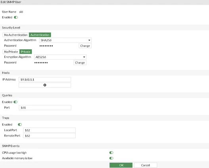Screen dimensions: 209x168
Task: Click the Local Port field
Action: pos(49,130)
